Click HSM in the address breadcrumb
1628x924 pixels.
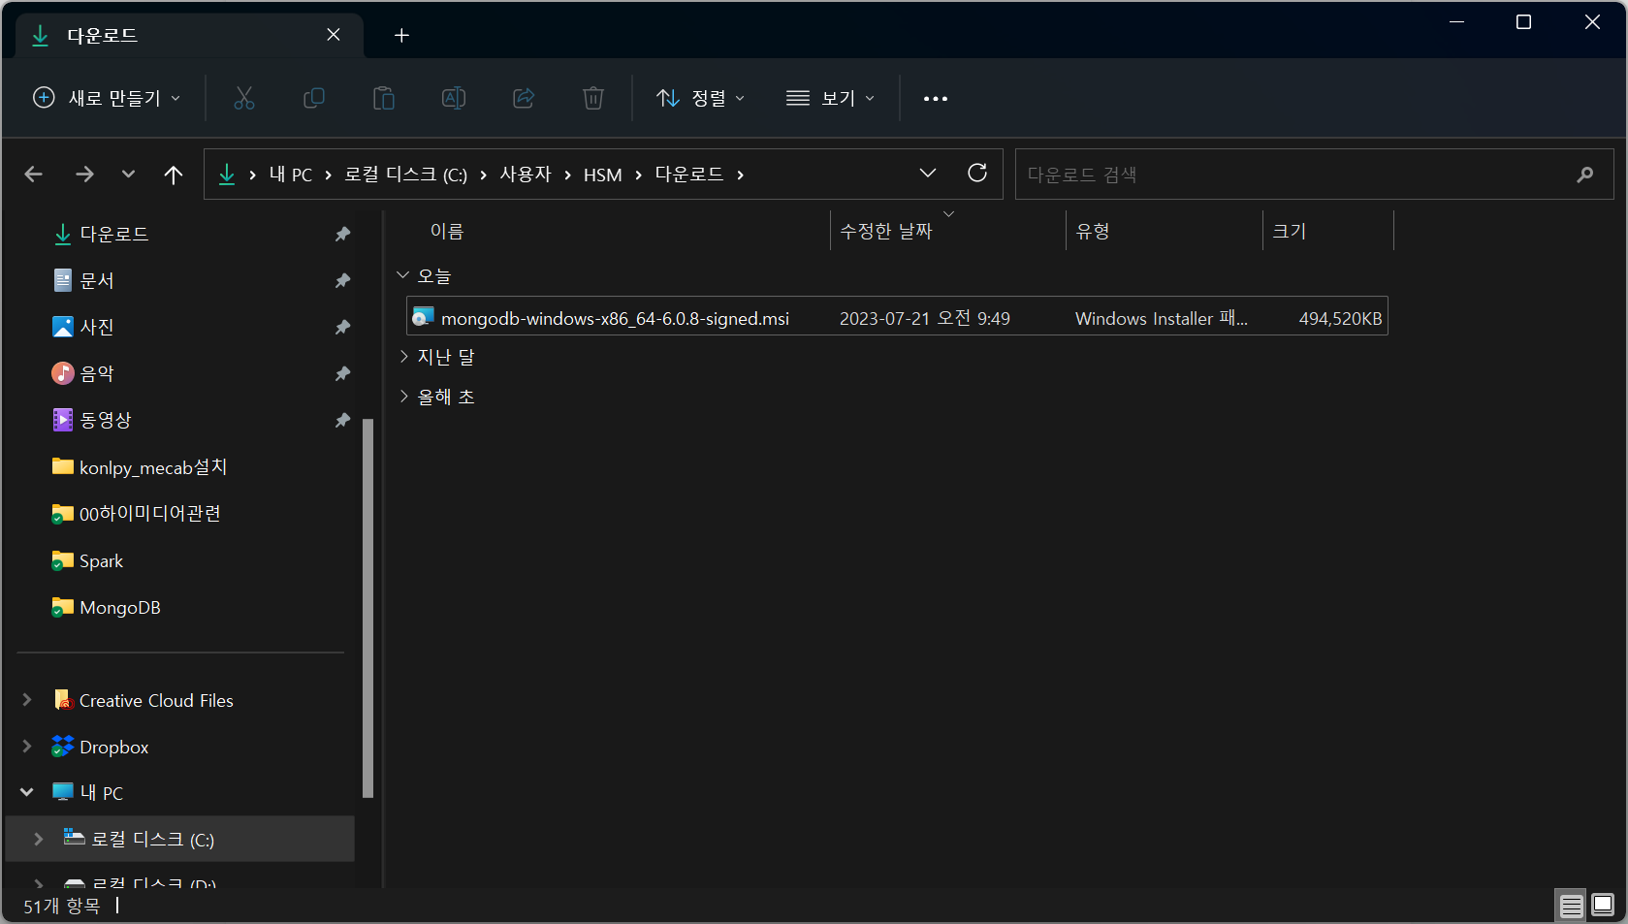tap(602, 175)
